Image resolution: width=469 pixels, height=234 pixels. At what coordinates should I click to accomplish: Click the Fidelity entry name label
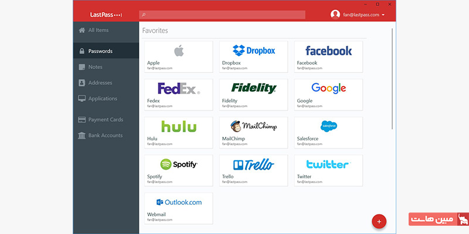pos(230,101)
